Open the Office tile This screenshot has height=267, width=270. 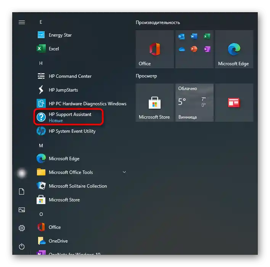coord(154,49)
